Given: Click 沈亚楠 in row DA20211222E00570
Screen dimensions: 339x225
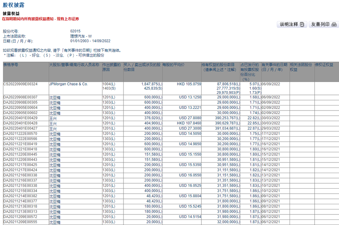Looking at the screenshot, I should [x=55, y=134].
